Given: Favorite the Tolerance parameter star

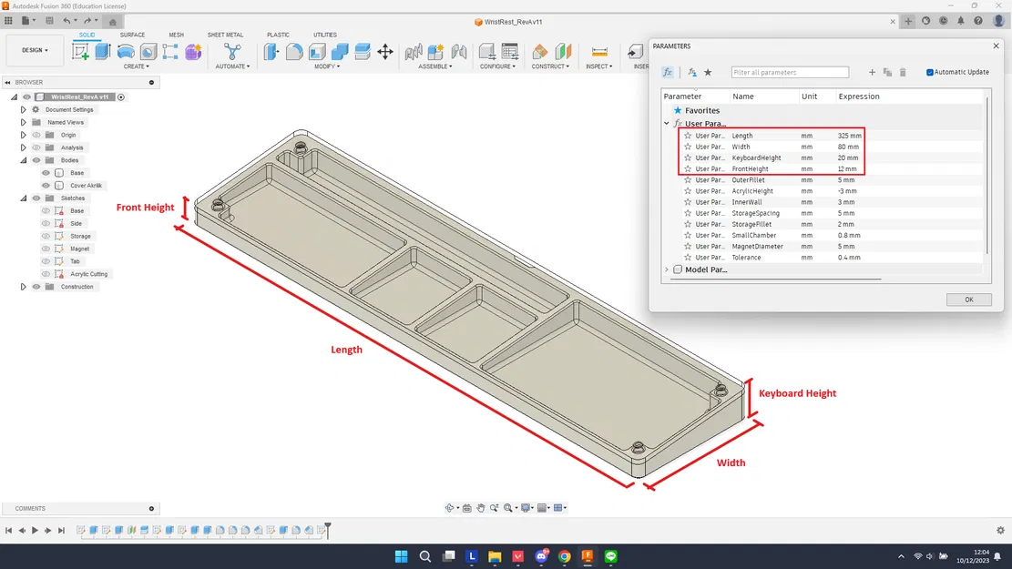Looking at the screenshot, I should (x=688, y=258).
